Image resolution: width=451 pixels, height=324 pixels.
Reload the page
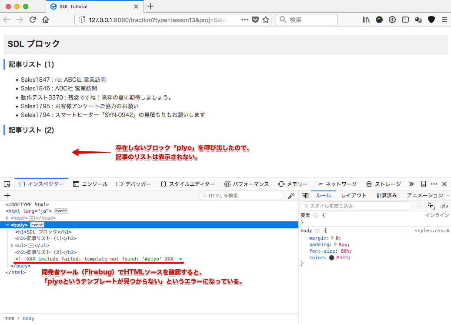(x=33, y=20)
